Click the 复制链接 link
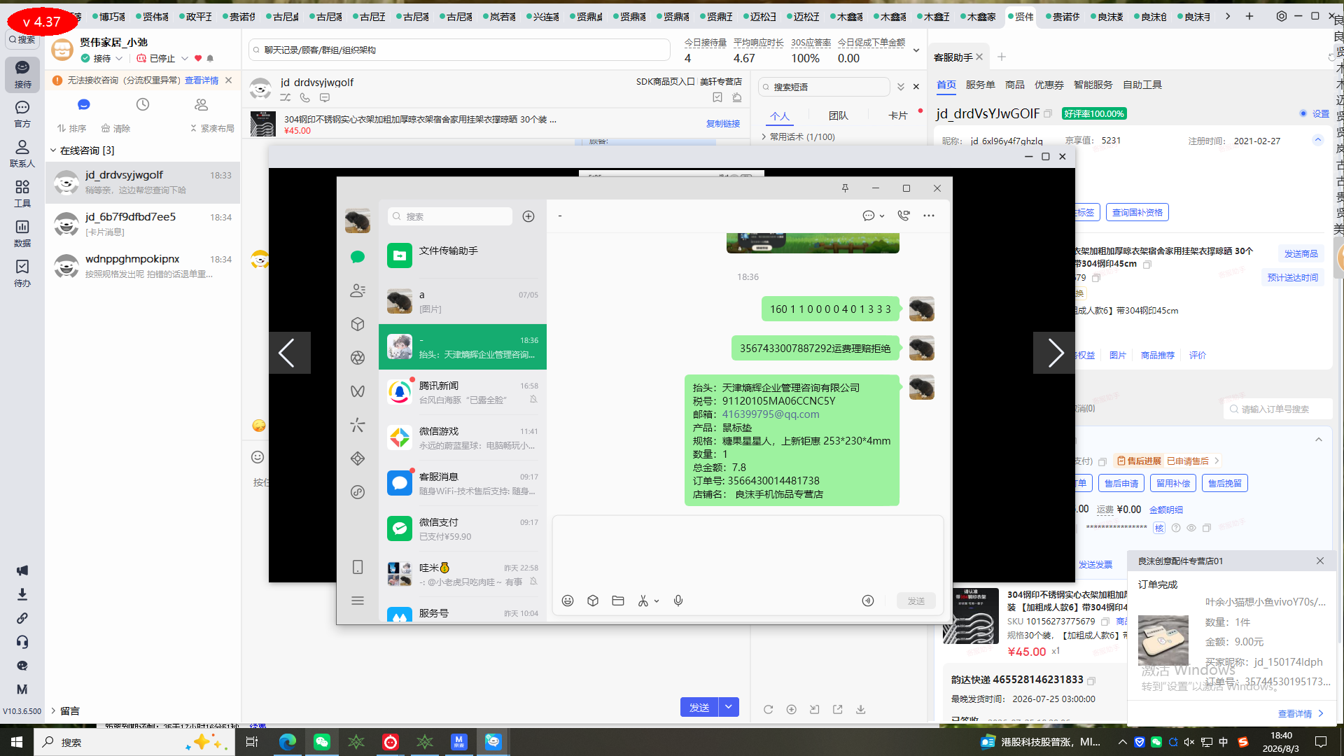This screenshot has height=756, width=1344. (723, 123)
